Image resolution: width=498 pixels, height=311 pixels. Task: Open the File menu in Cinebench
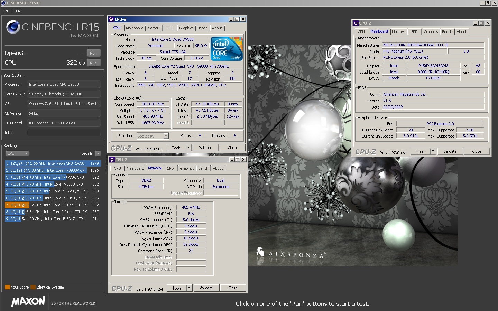coord(5,10)
